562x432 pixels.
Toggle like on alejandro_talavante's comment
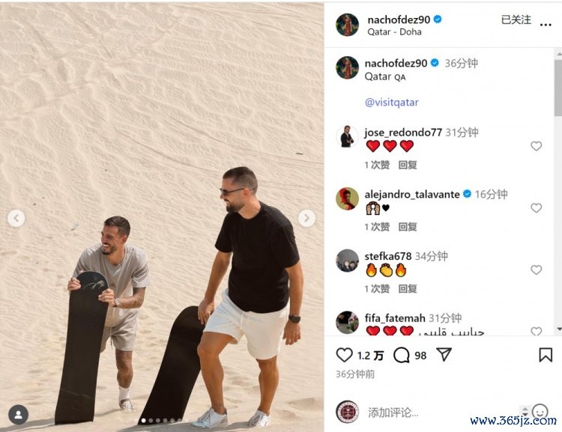pyautogui.click(x=537, y=207)
